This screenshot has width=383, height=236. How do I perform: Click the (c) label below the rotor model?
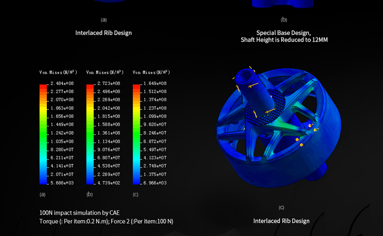coord(282,208)
